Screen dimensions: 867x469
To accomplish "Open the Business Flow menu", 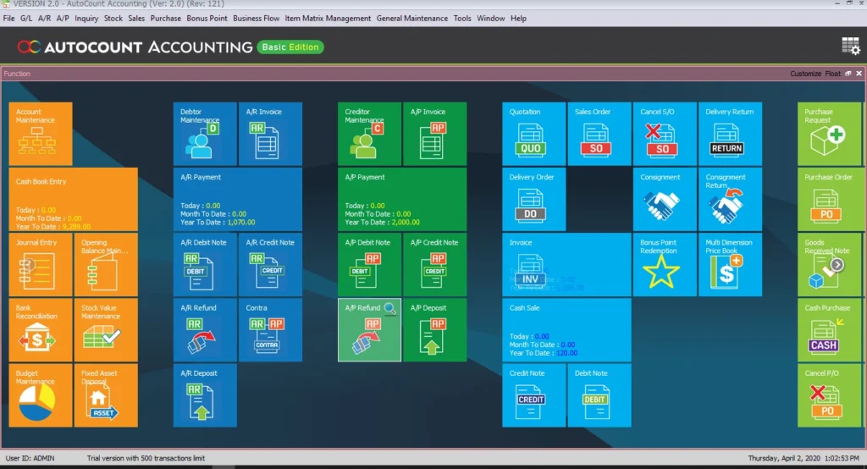I will pyautogui.click(x=256, y=19).
